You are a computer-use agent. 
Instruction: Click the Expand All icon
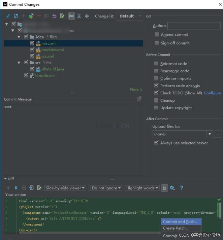(x=79, y=16)
